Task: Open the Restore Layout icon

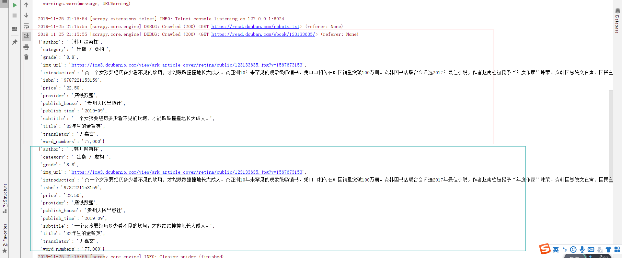Action: point(15,29)
